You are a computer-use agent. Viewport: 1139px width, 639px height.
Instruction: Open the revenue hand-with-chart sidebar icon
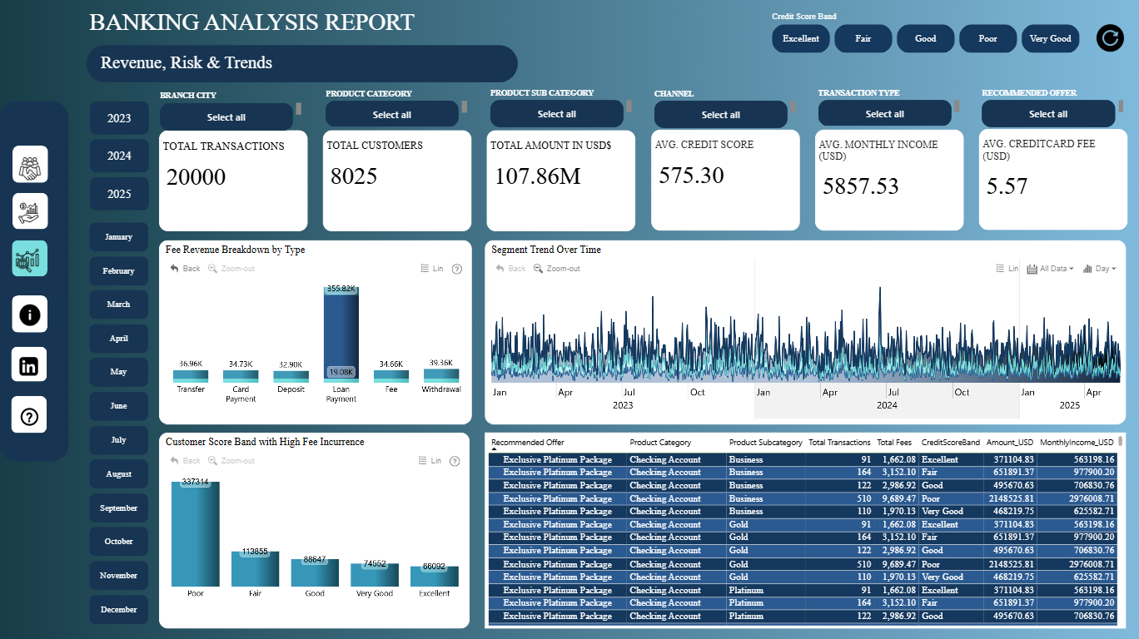[x=30, y=211]
